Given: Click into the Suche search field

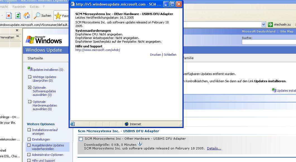Looking at the screenshot, I should pyautogui.click(x=269, y=42).
